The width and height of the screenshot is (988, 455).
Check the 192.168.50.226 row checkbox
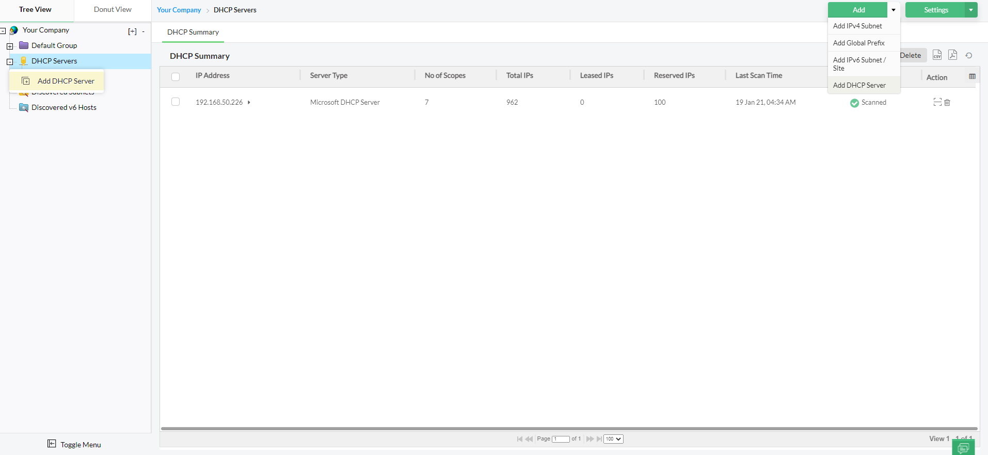pyautogui.click(x=176, y=102)
